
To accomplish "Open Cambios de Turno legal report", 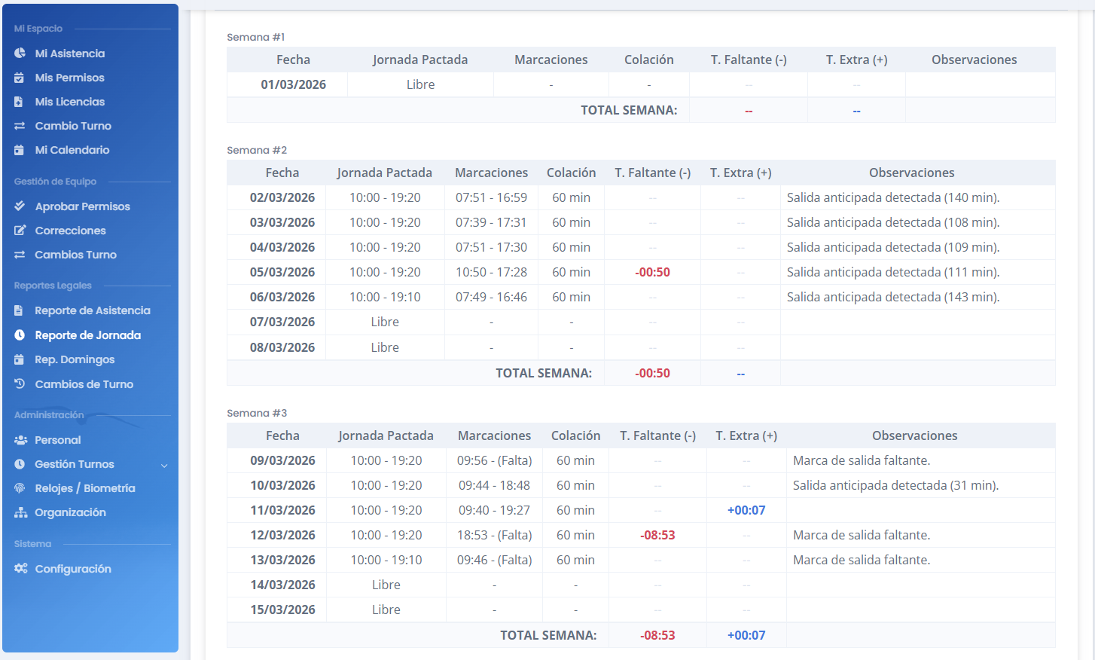I will pyautogui.click(x=84, y=384).
